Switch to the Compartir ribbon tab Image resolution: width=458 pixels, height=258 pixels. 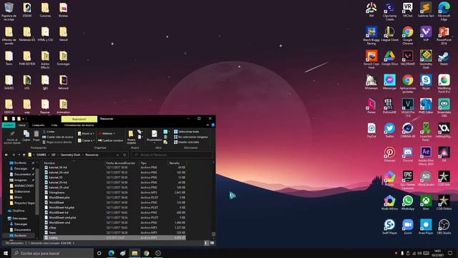(38, 125)
